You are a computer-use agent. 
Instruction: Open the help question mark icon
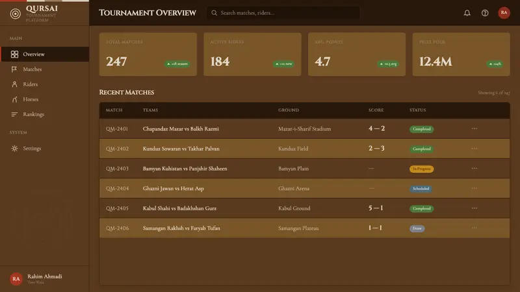[x=485, y=13]
